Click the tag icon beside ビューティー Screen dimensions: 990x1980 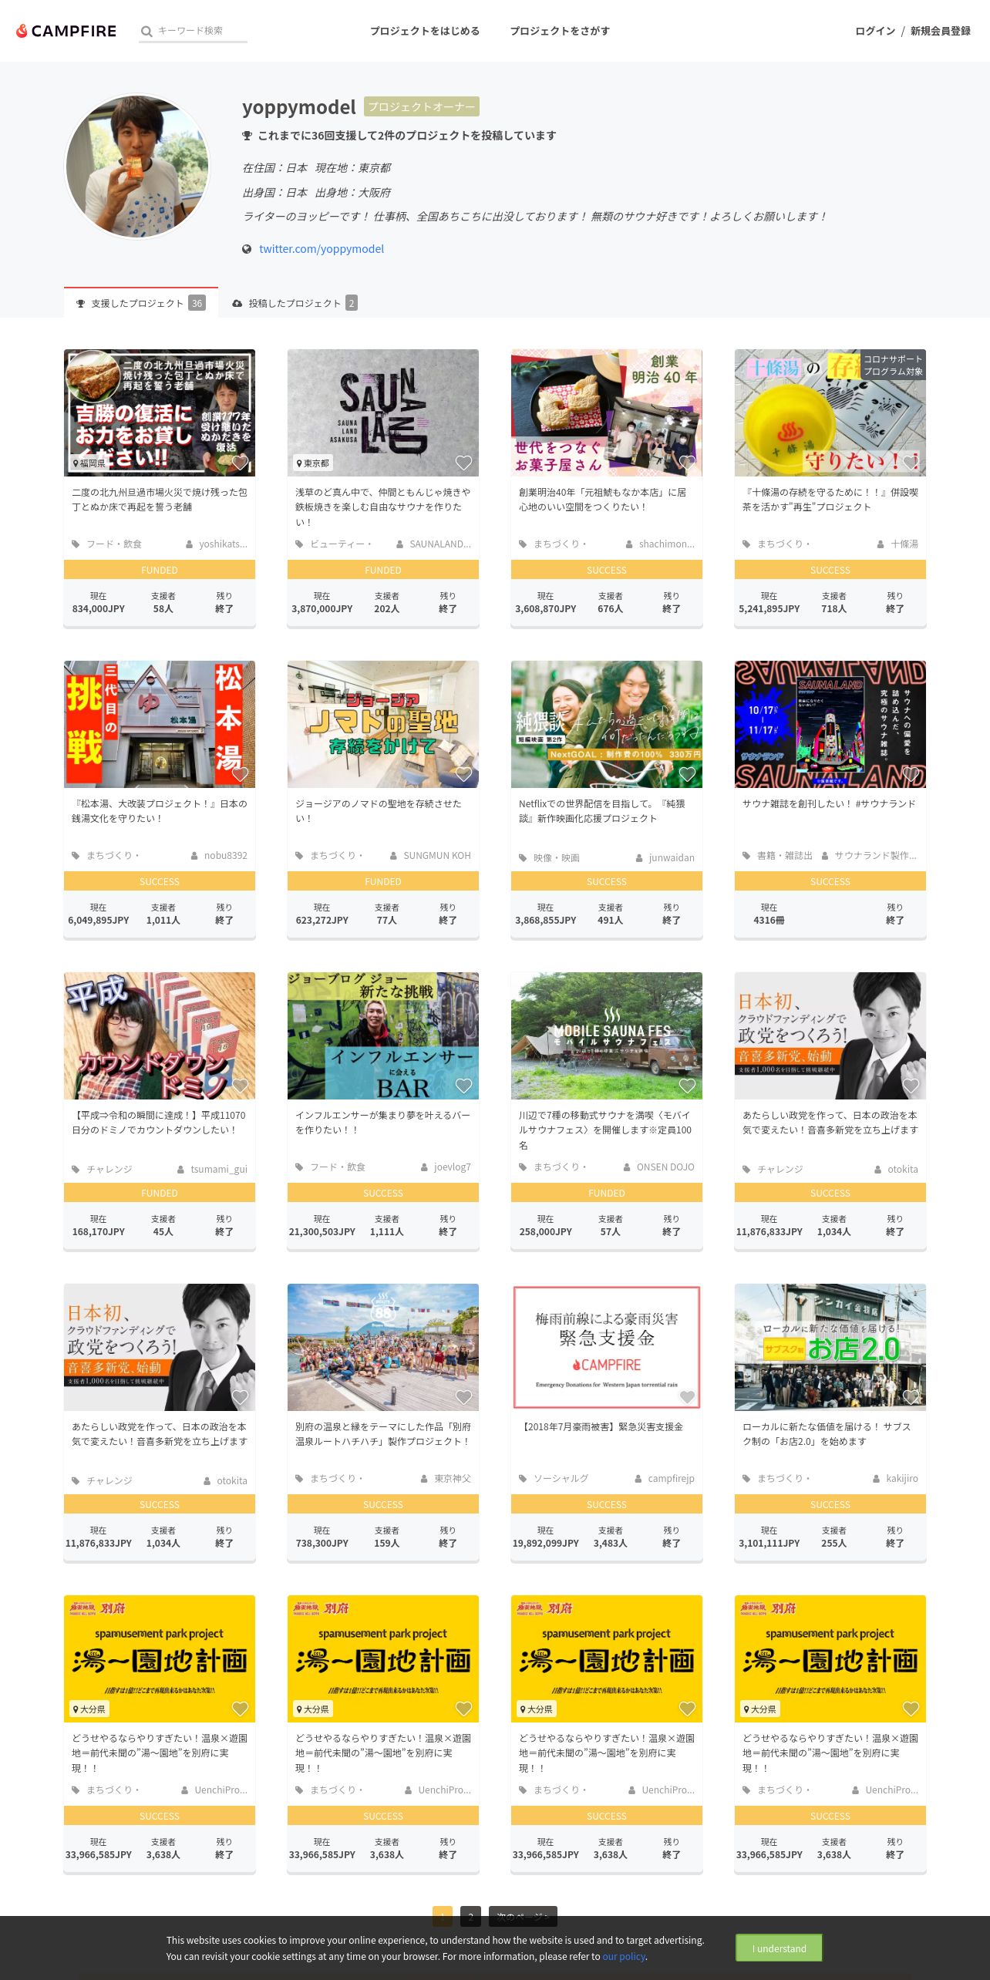pos(299,544)
